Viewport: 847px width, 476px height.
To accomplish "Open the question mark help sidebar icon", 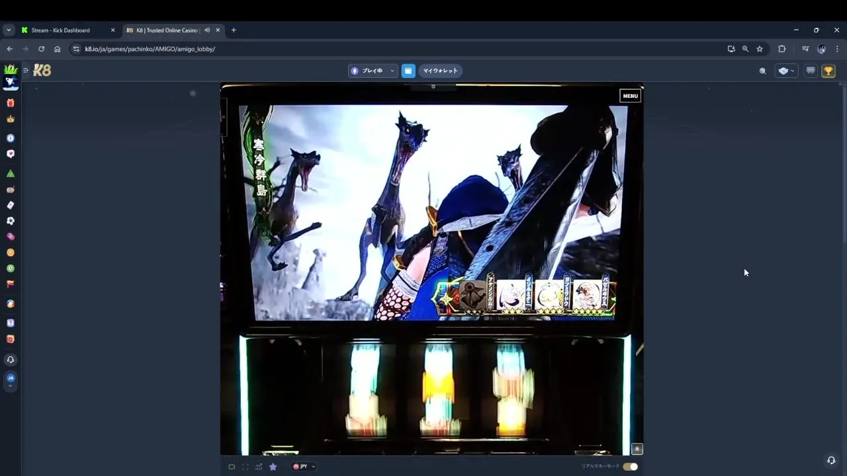I will [x=10, y=323].
